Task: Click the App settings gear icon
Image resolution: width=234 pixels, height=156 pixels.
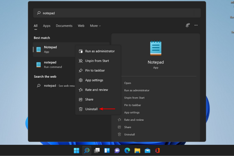Action: click(x=81, y=80)
